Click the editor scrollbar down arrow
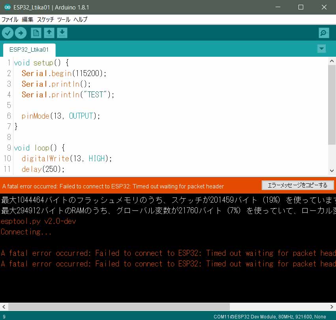This screenshot has width=336, height=320. coord(332,171)
